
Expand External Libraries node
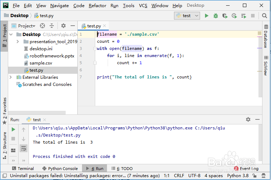click(11, 77)
